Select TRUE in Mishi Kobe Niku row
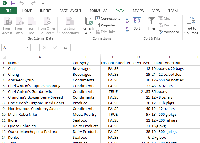 coord(113,115)
